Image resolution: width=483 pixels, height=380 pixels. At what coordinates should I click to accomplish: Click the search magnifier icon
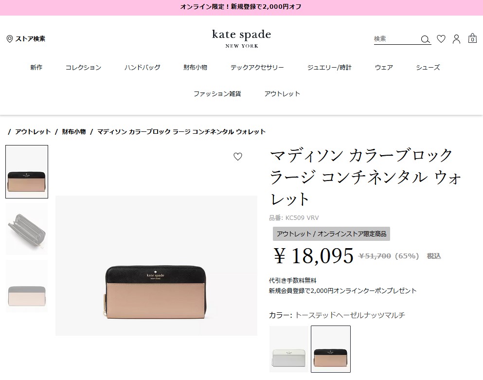(x=426, y=39)
